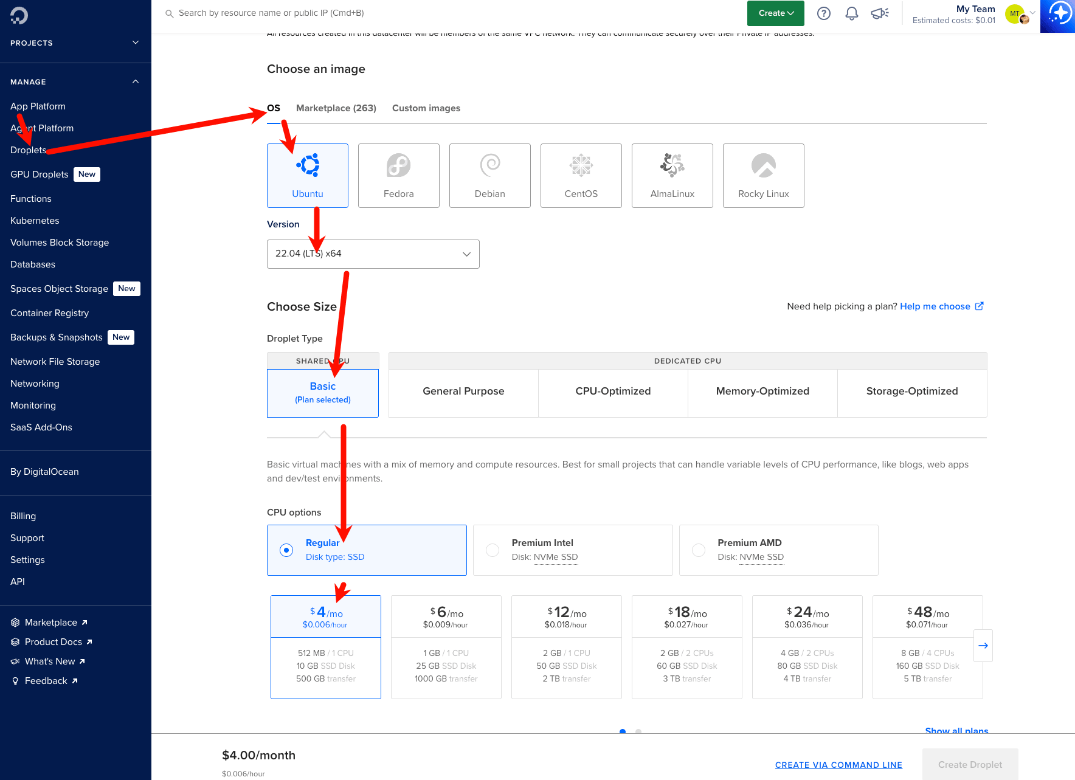Open Volumes Block Storage in sidebar

click(x=60, y=243)
